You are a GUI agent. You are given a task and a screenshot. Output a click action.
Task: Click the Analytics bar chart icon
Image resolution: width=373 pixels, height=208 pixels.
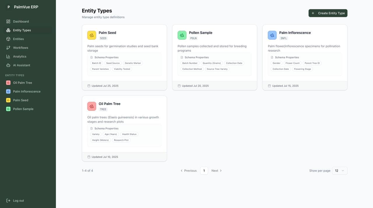coord(8,57)
